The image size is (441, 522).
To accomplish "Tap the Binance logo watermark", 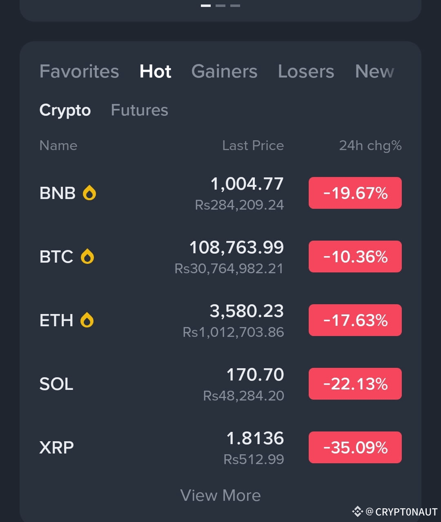I will point(358,511).
